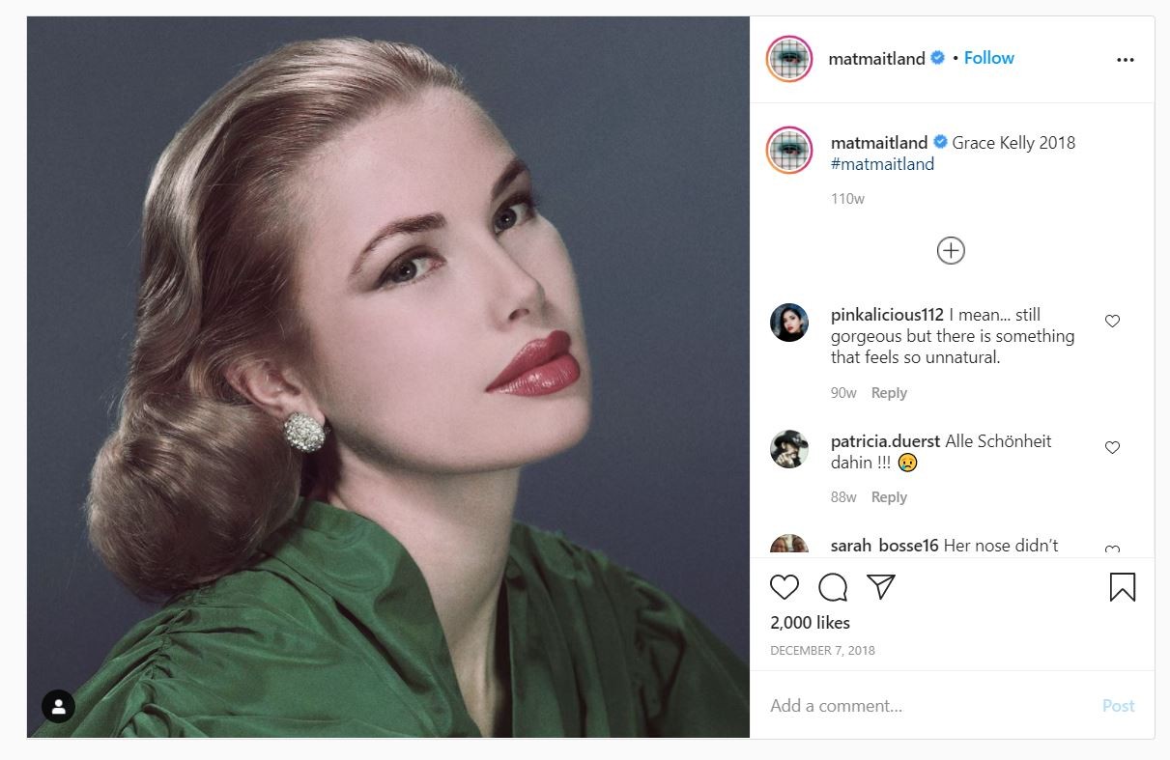
Task: Open the three-dots more options menu
Action: tap(1125, 60)
